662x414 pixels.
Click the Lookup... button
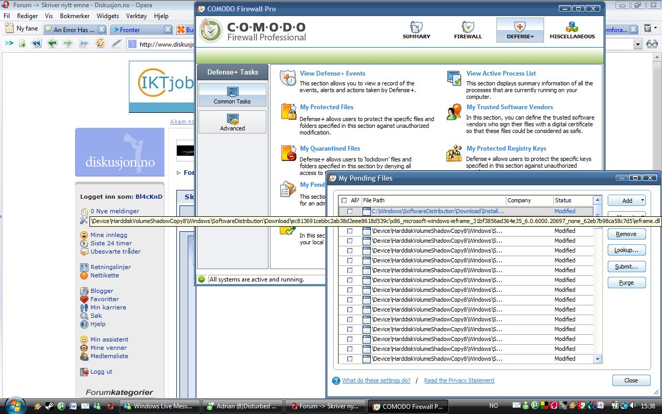[x=626, y=250]
